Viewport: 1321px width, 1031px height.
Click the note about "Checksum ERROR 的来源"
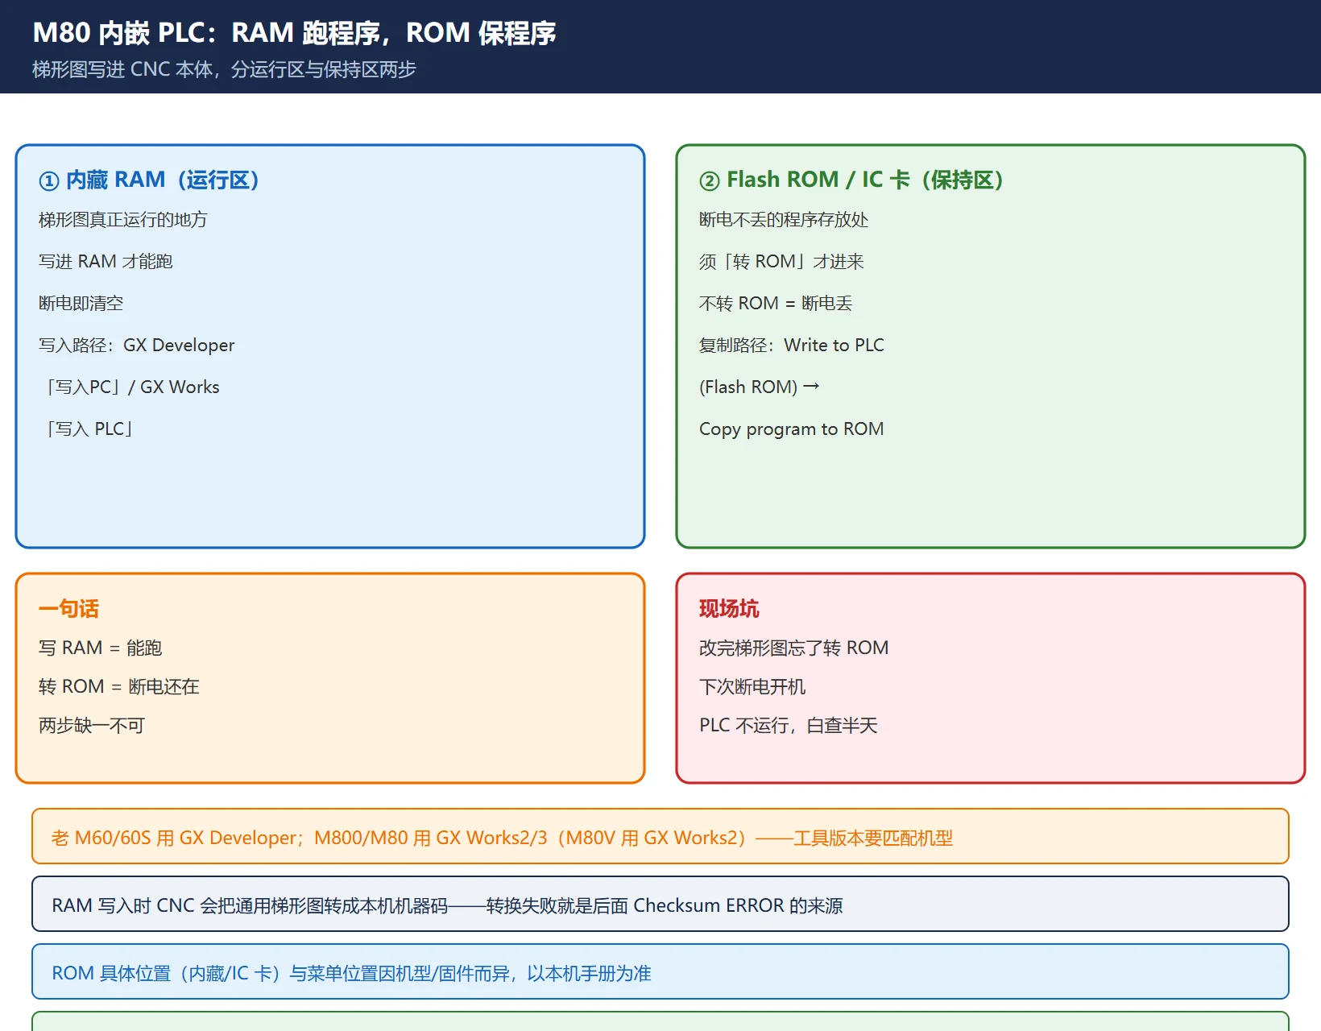pyautogui.click(x=660, y=905)
